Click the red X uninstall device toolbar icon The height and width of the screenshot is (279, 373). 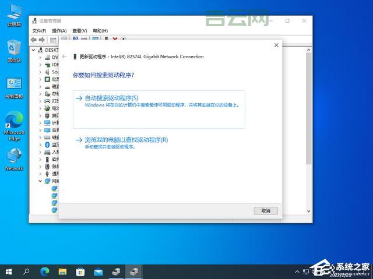115,40
